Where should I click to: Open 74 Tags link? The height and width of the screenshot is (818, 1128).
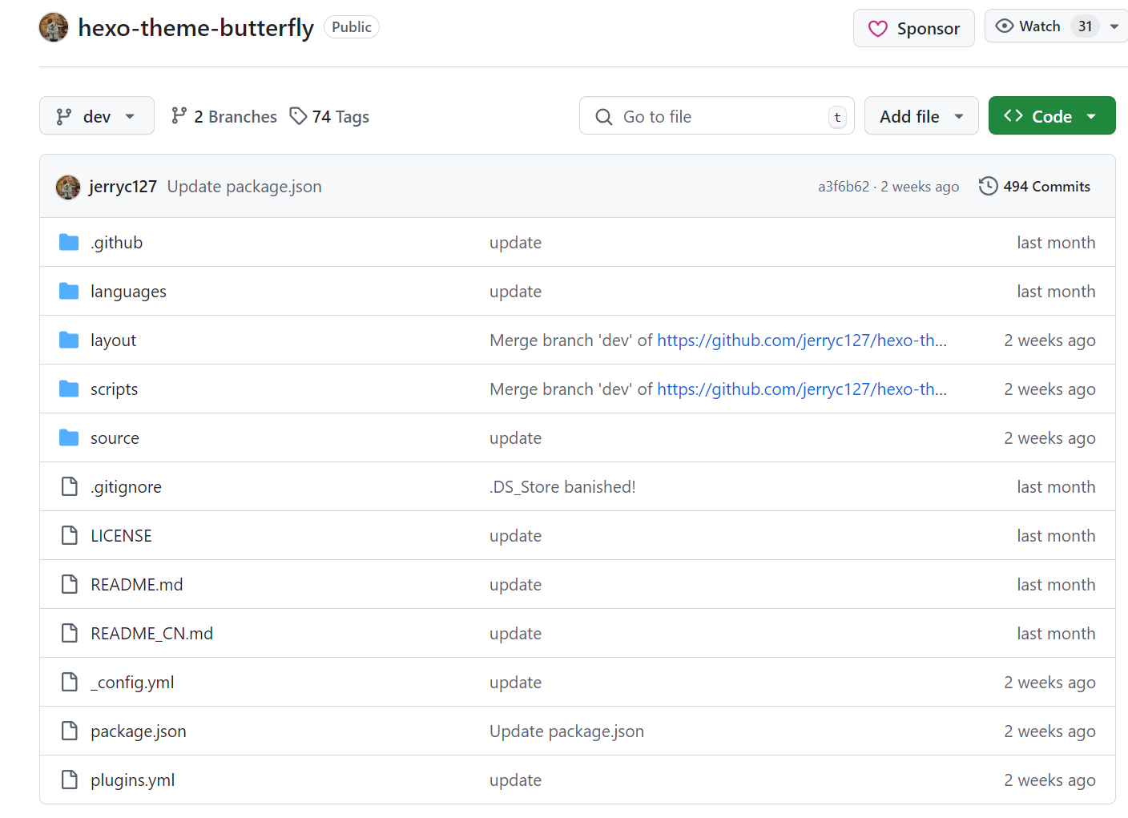tap(329, 116)
